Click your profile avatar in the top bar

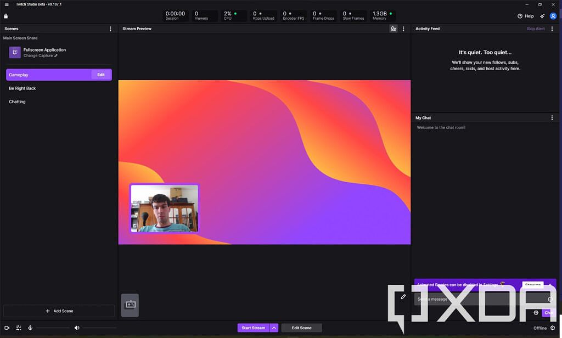click(553, 16)
